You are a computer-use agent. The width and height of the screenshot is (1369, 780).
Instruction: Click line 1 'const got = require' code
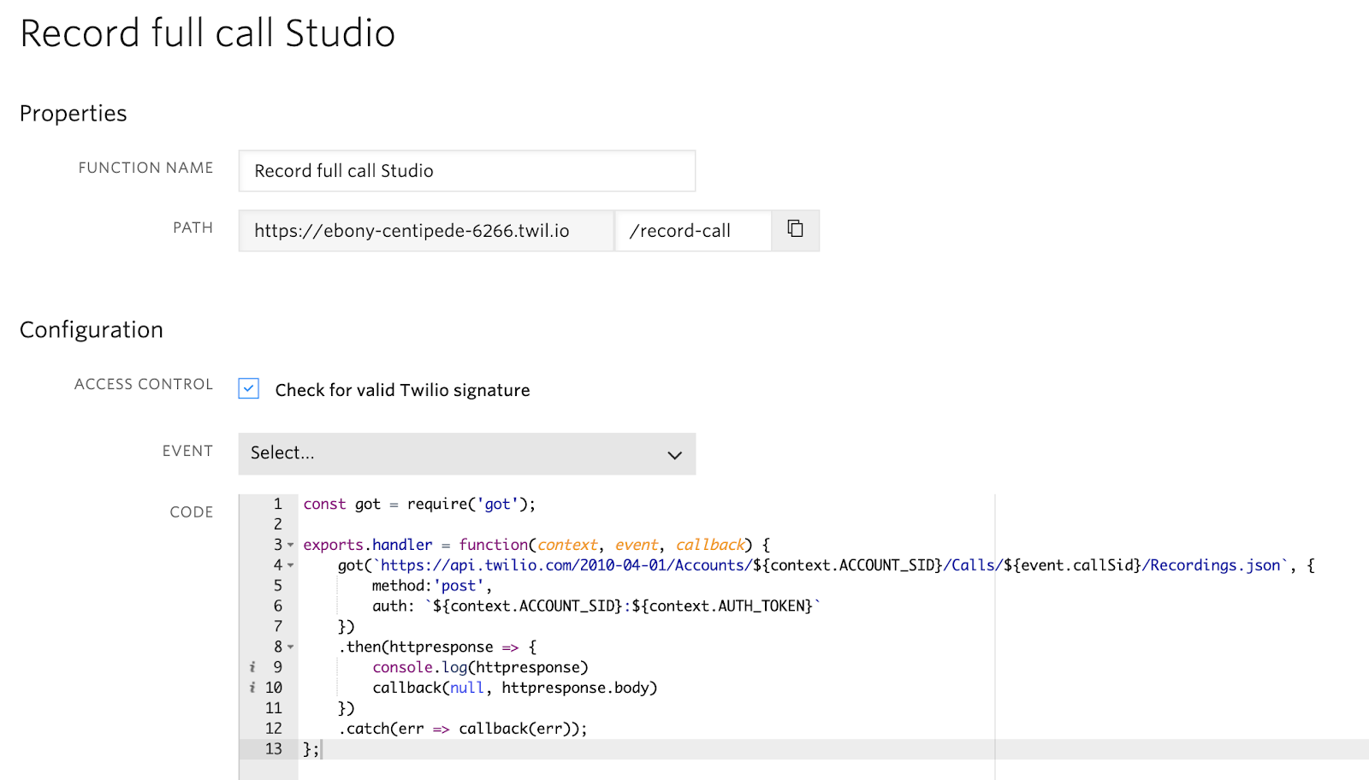click(x=419, y=504)
